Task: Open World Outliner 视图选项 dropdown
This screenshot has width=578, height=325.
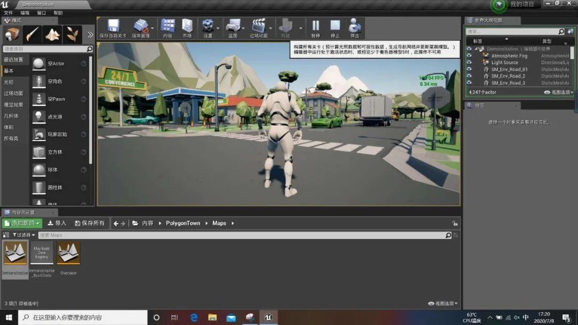Action: point(559,92)
